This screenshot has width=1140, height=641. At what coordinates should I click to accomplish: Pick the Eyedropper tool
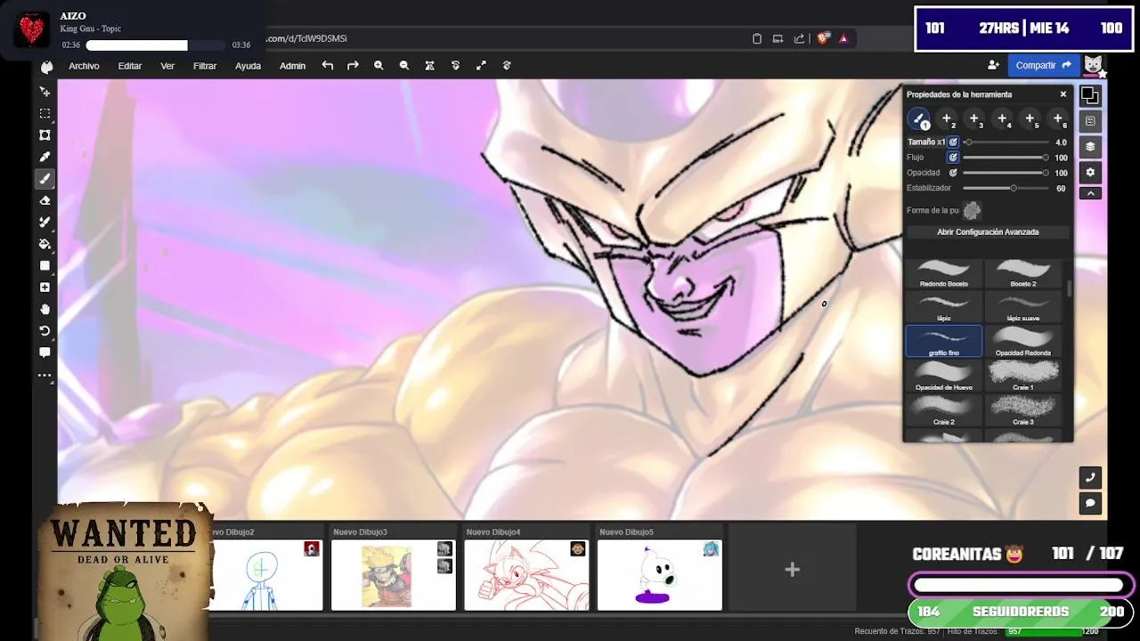click(45, 157)
